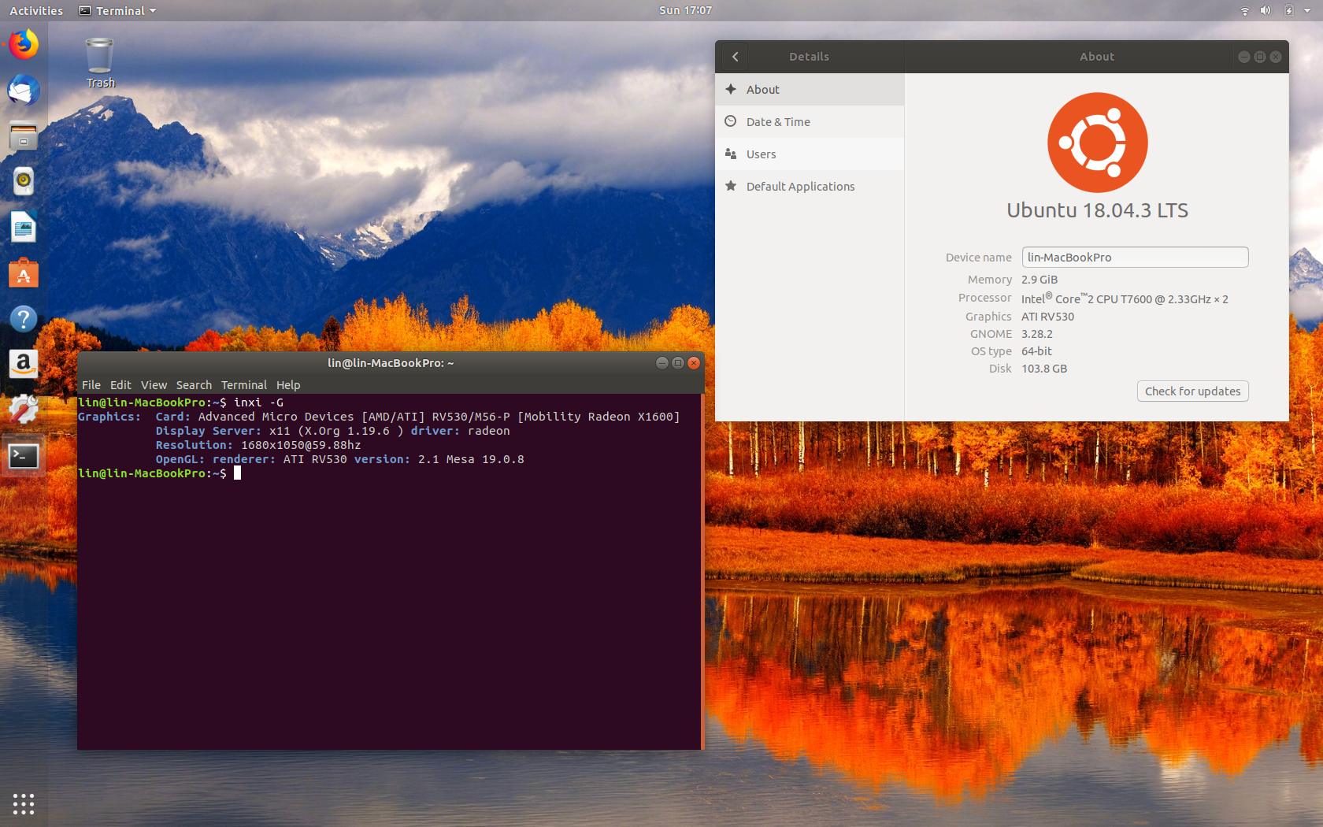Screen dimensions: 1323x827
Task: Open the Settings tools dock icon
Action: pos(24,410)
